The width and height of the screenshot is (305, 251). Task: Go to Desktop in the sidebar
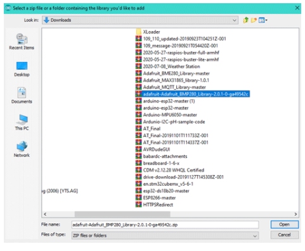pos(22,69)
